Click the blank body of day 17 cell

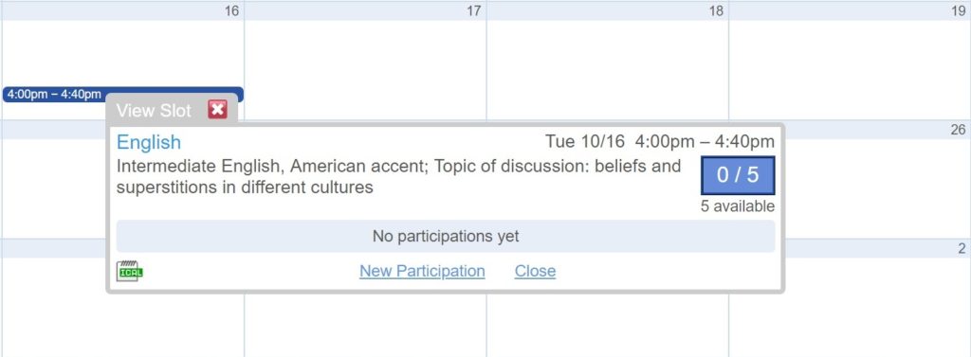point(365,69)
